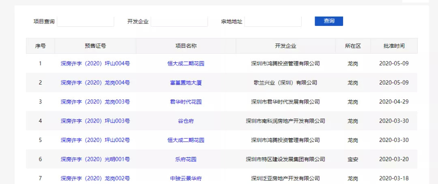
Task: Select developer 深圳泛亚房地产开发有限公司
Action: pos(286,178)
